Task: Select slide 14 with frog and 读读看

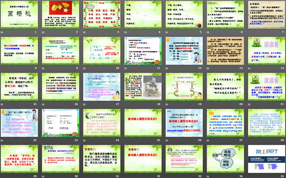Action: point(266,51)
